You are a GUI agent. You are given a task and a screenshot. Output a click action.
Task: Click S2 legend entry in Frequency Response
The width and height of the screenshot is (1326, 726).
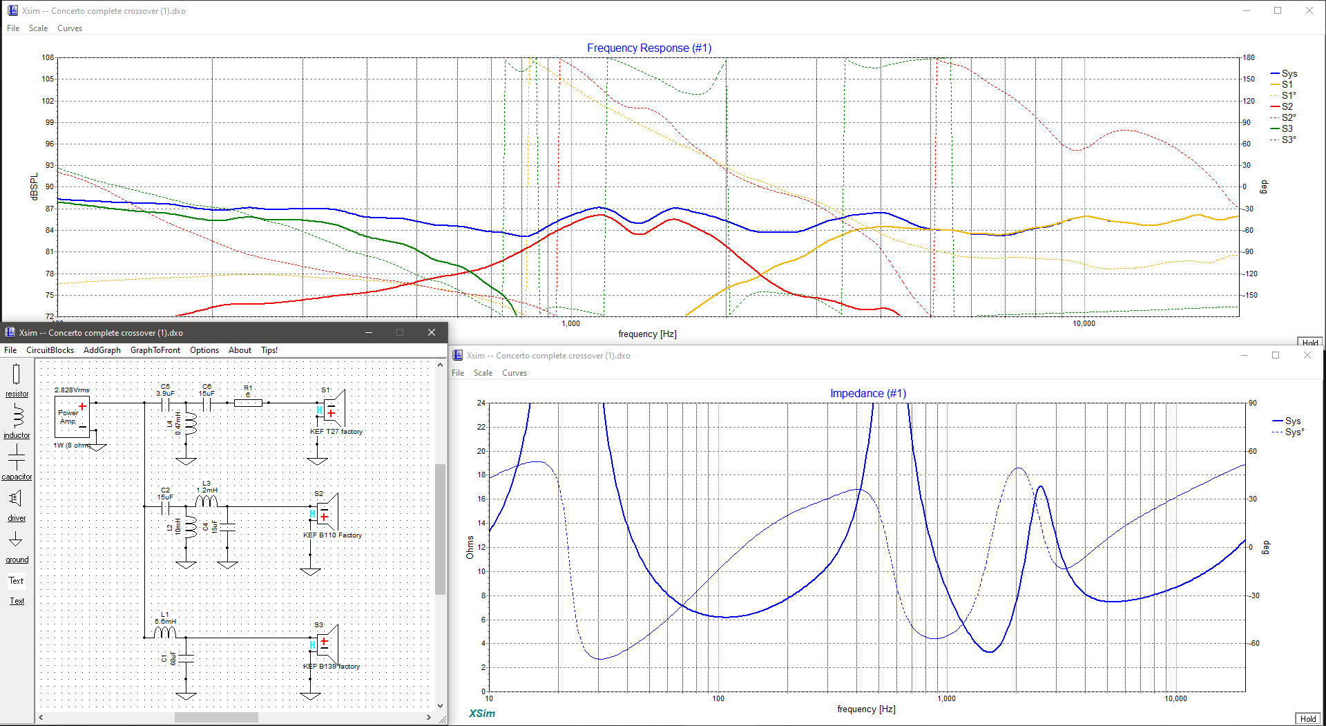coord(1282,106)
